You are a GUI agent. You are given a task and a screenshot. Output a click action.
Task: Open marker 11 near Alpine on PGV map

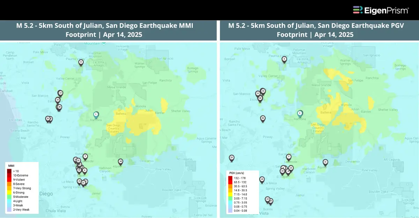325,162
